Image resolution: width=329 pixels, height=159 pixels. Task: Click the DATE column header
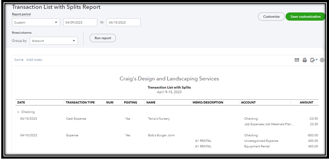pos(21,103)
